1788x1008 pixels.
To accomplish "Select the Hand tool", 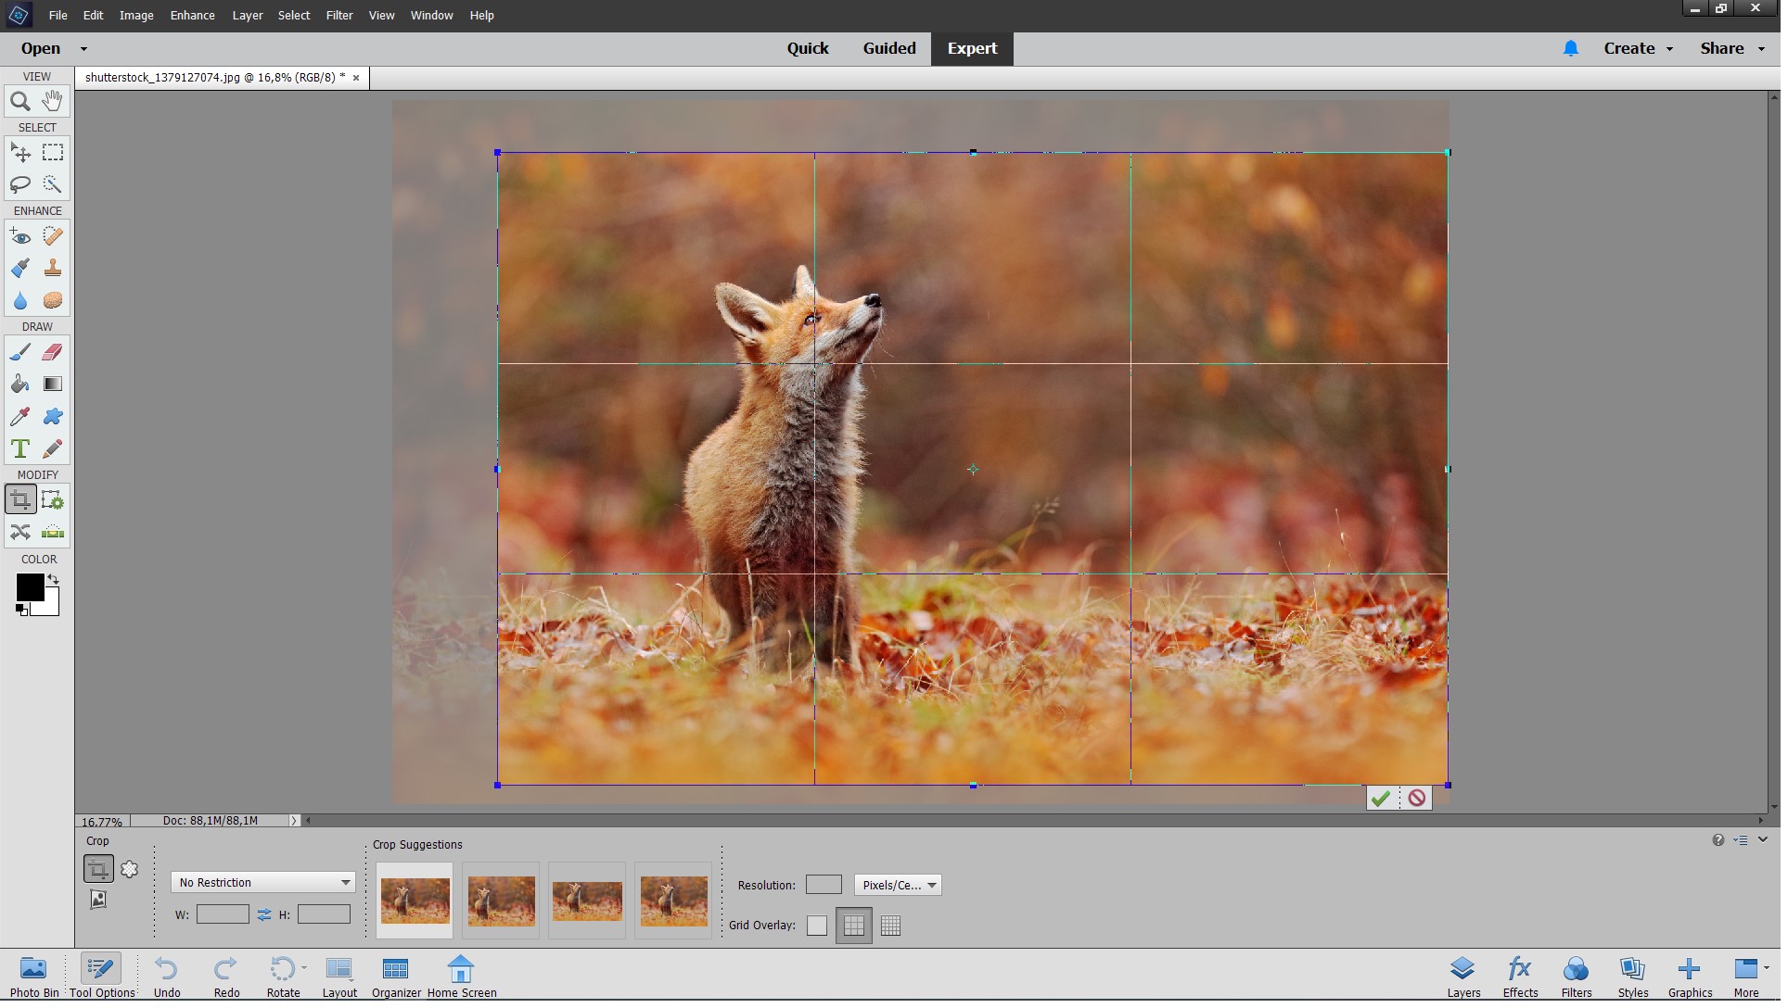I will pos(52,101).
